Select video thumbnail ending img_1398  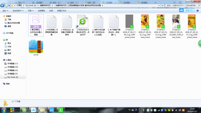(x=129, y=21)
